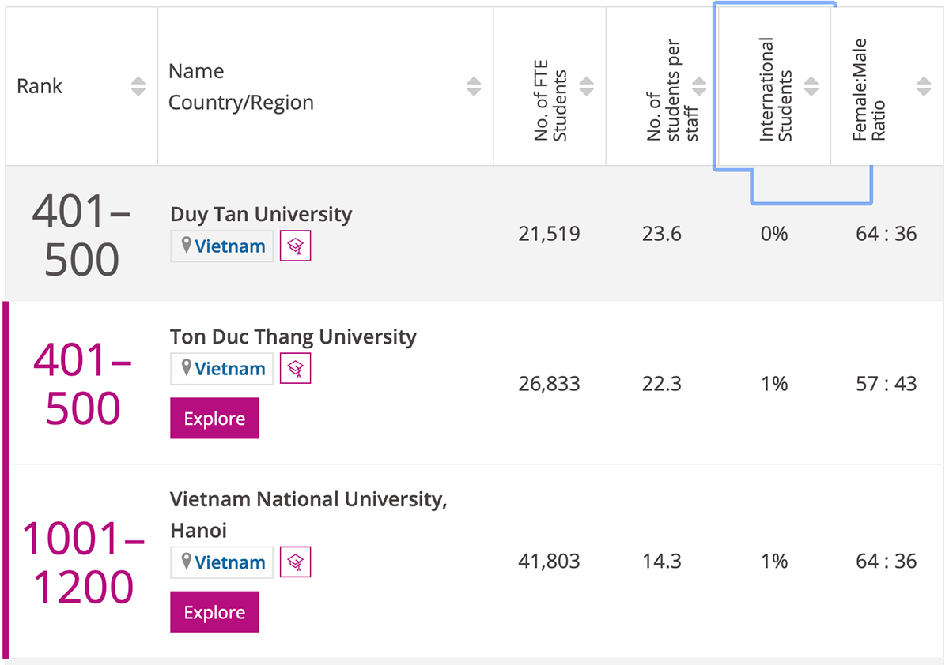Click map pin icon under Vietnam National University

click(187, 562)
